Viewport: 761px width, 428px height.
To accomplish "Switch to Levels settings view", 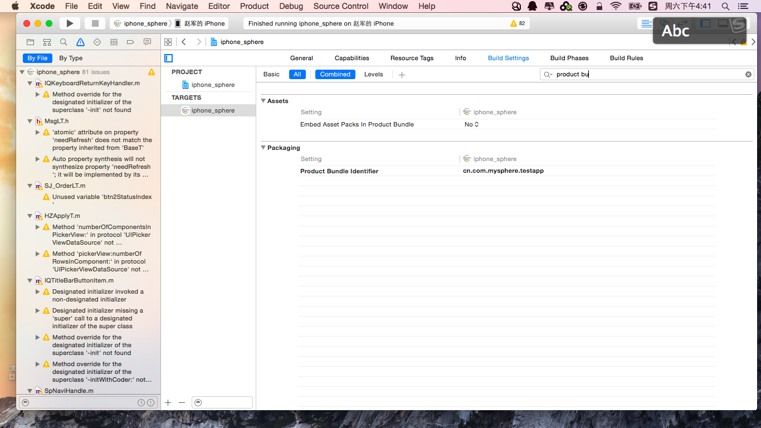I will (374, 74).
